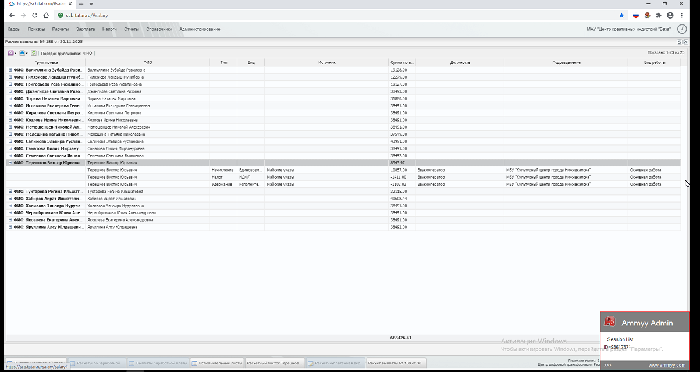Click the purple add-record toolbar icon

[x=10, y=53]
